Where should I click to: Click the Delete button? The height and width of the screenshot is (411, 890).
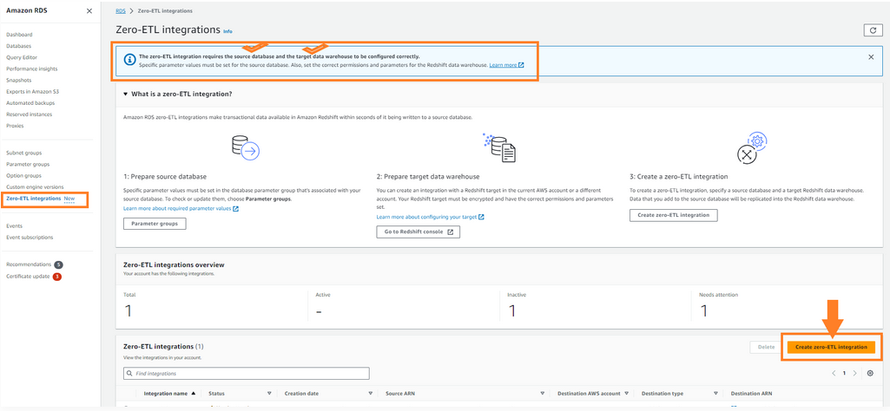point(766,347)
